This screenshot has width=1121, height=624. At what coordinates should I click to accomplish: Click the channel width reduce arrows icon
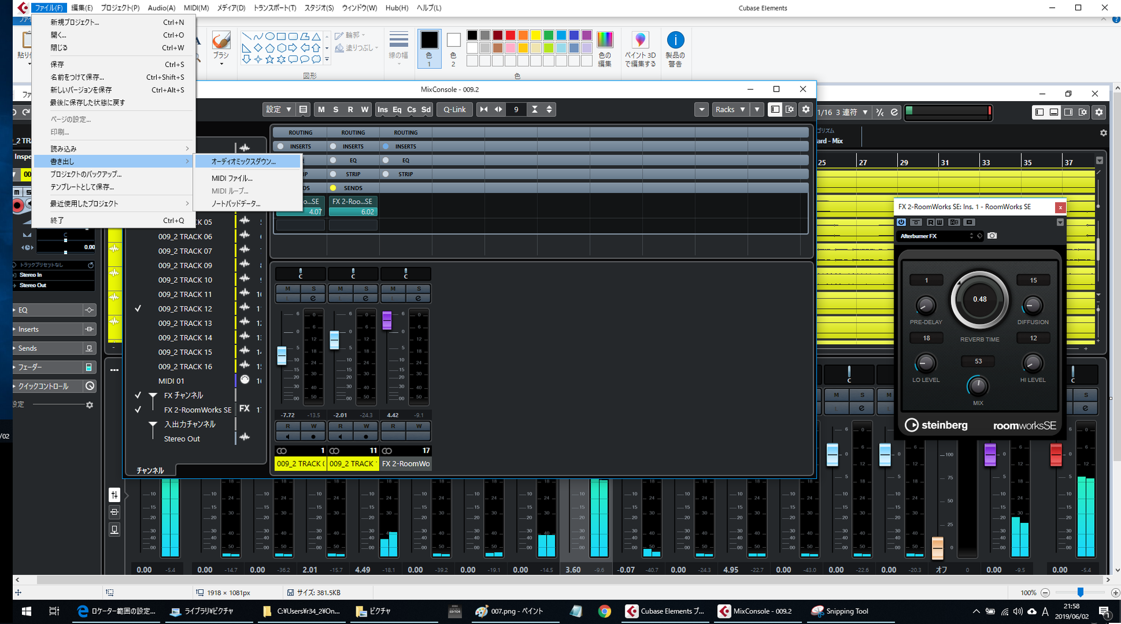click(x=484, y=110)
